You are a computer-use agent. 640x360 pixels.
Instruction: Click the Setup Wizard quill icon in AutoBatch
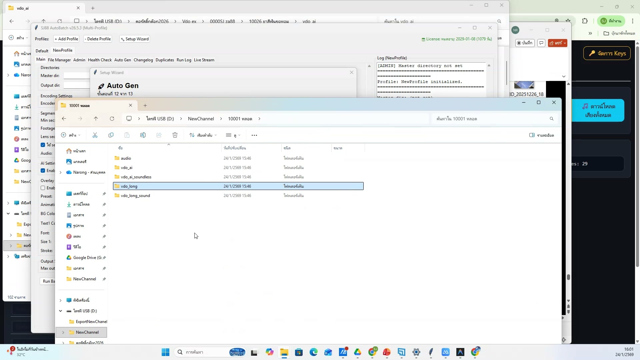(x=123, y=39)
